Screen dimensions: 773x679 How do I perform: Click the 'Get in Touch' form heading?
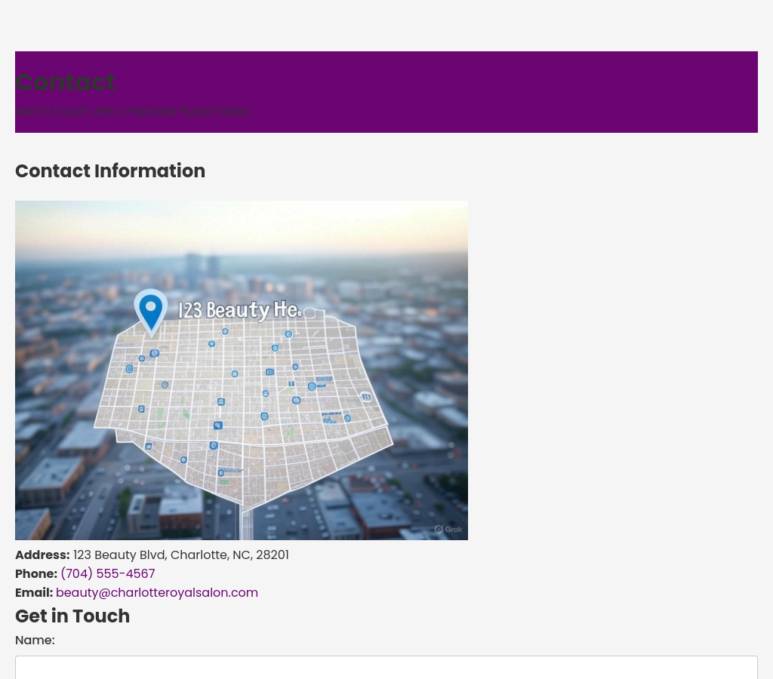72,616
